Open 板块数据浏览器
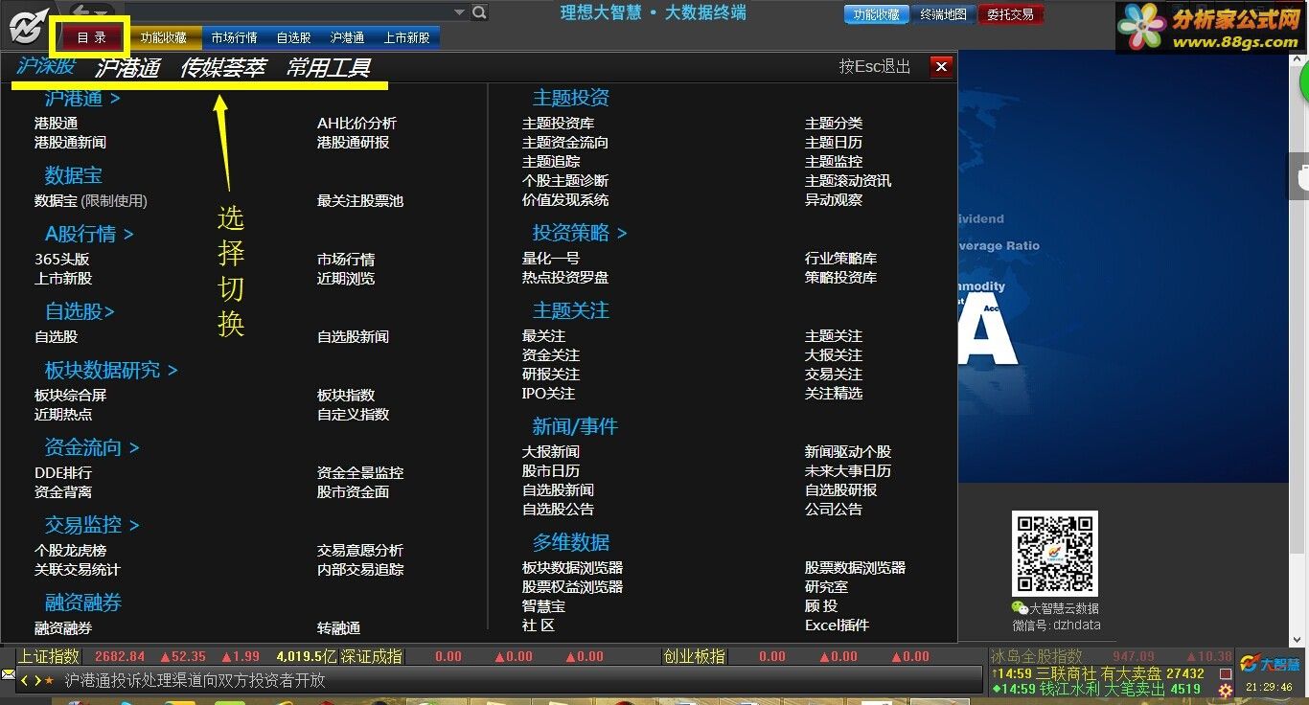 coord(572,568)
